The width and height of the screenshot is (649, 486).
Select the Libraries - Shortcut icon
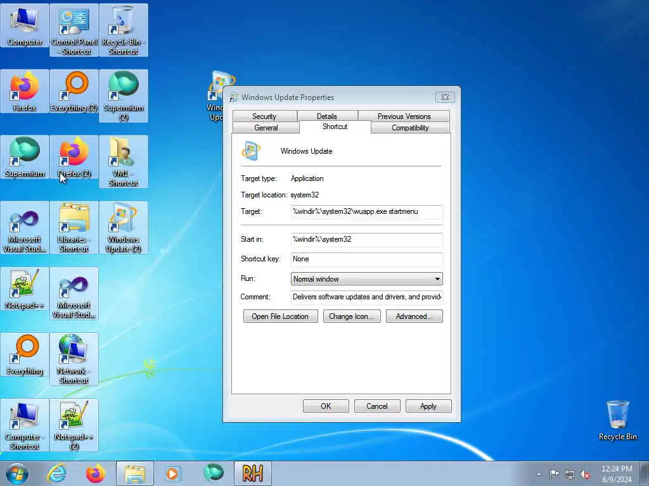coord(74,228)
